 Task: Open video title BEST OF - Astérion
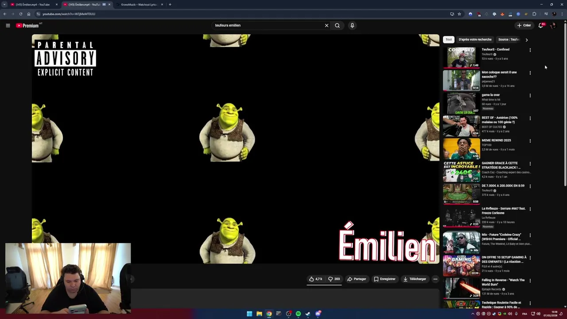(x=499, y=120)
